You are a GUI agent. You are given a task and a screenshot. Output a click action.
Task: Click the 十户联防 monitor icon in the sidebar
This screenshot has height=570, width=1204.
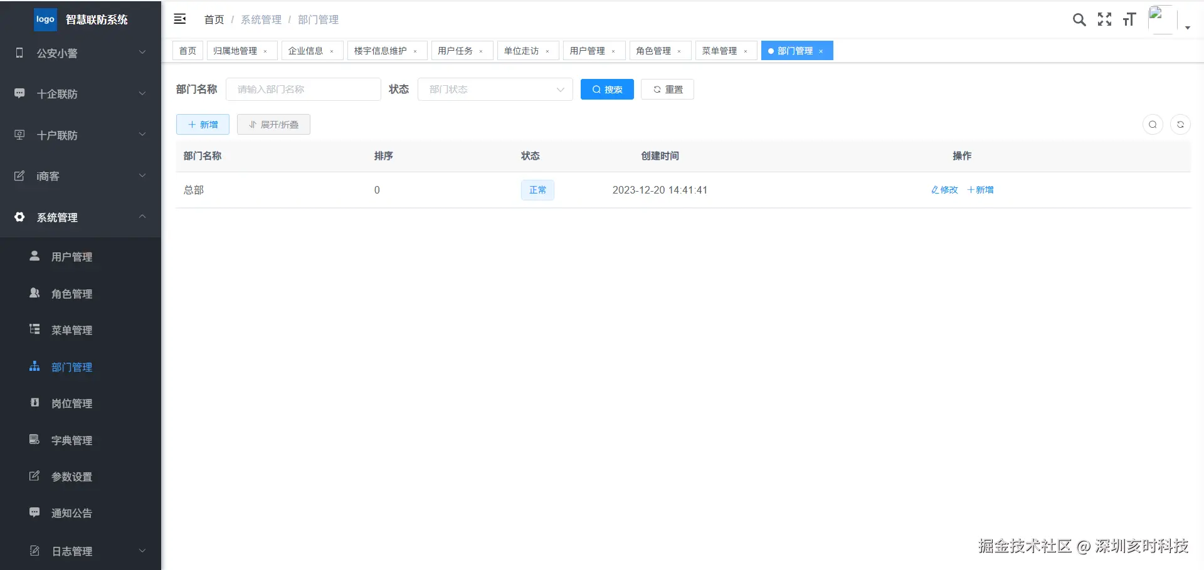tap(19, 135)
